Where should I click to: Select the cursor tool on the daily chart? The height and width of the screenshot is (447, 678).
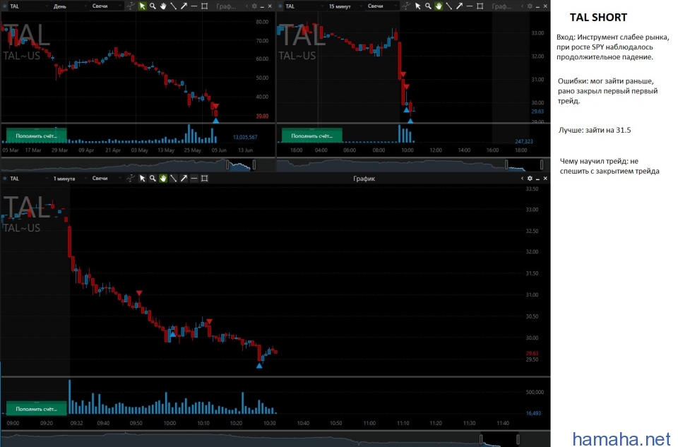[x=142, y=6]
